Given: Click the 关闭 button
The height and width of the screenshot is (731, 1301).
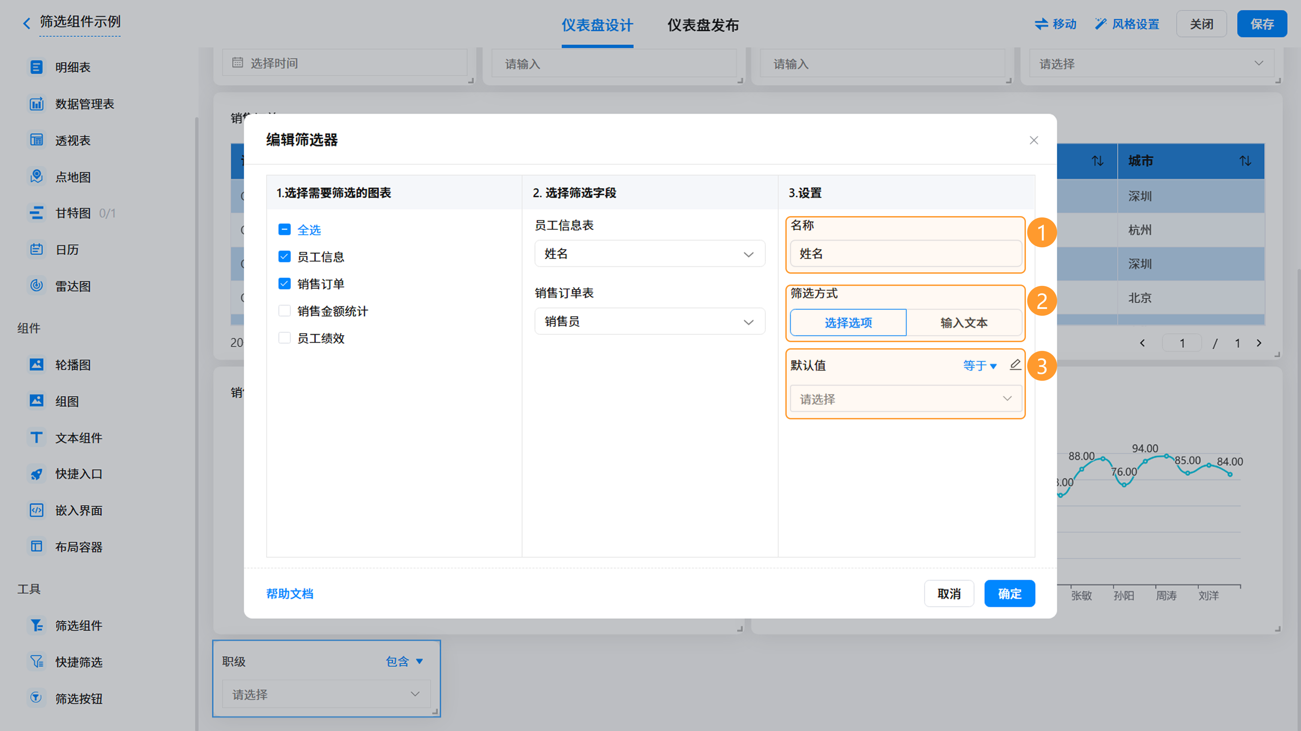Looking at the screenshot, I should (x=1201, y=24).
